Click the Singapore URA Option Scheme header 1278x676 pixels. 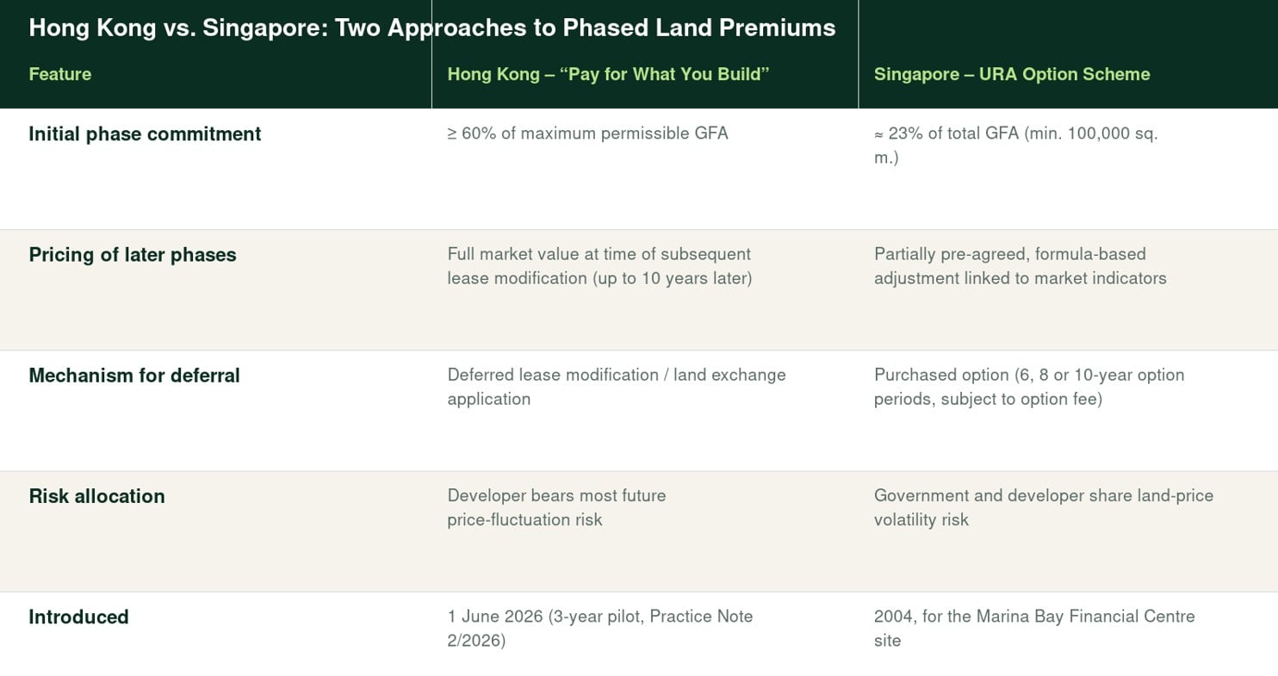[1012, 74]
